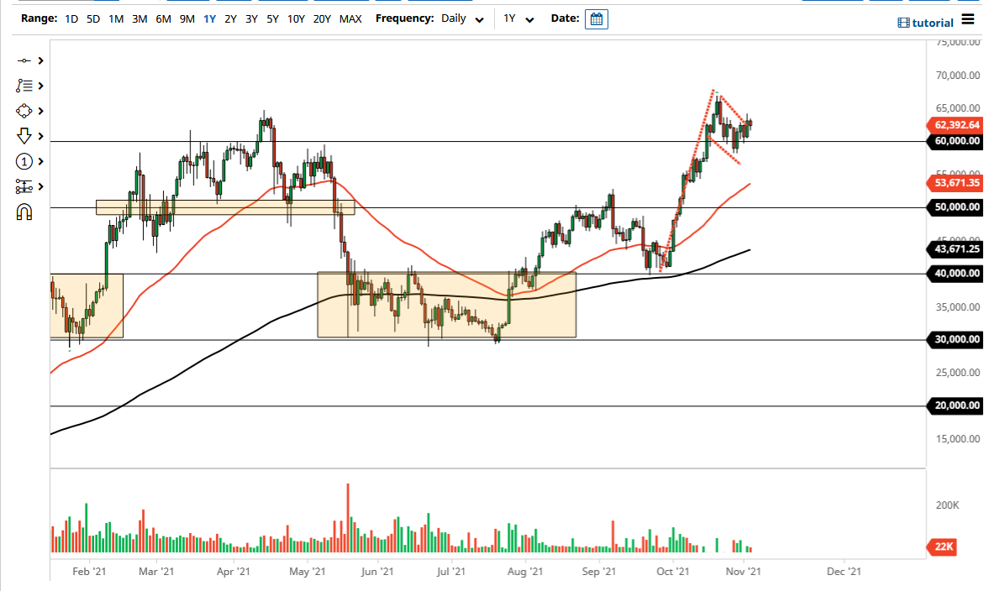Open the numbered callout annotation tool
The width and height of the screenshot is (984, 591).
coord(23,161)
